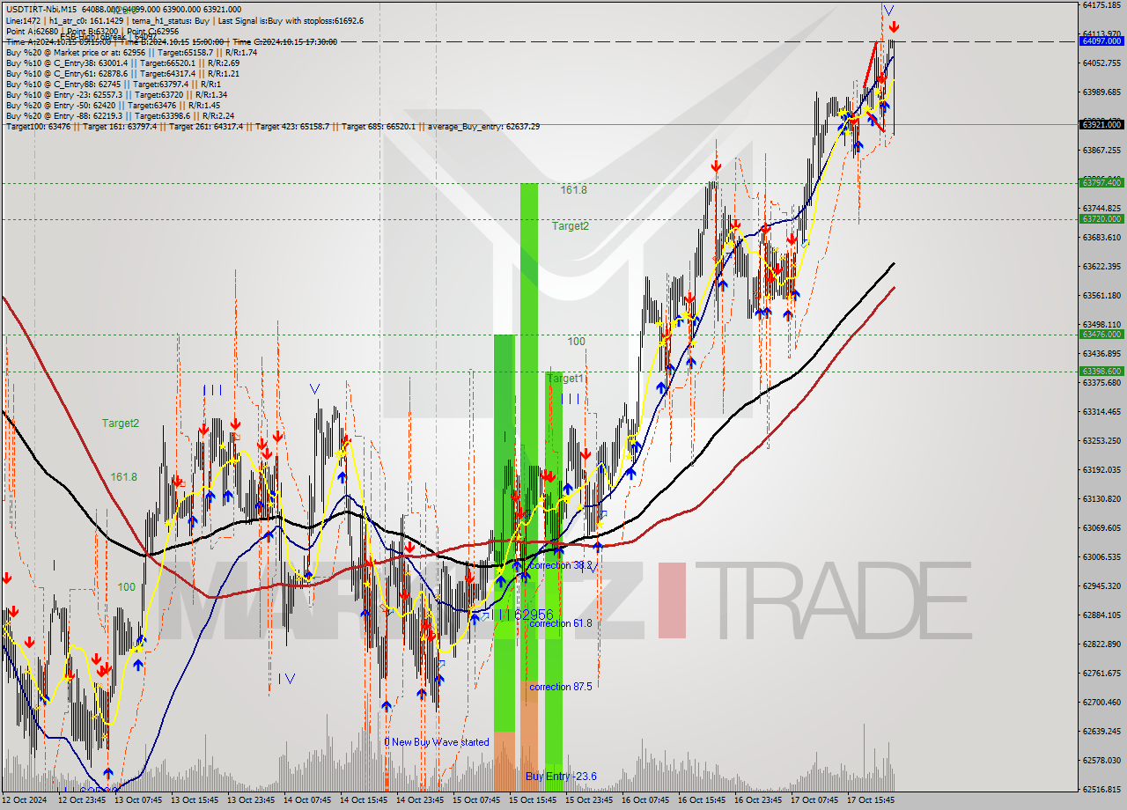Click the 'average_Buy_entry: 62637.29' text
The image size is (1127, 810).
[x=485, y=126]
